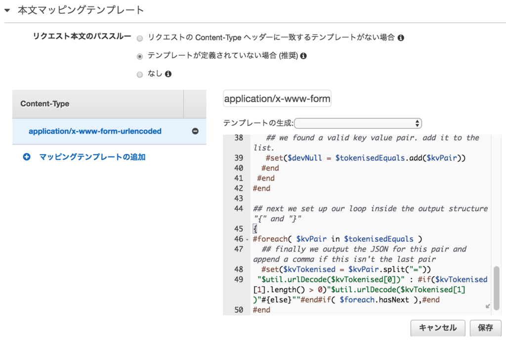Remove application/x-www-form-urlencoded with minus icon

195,131
